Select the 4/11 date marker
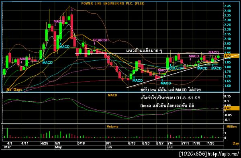 tap(25, 144)
